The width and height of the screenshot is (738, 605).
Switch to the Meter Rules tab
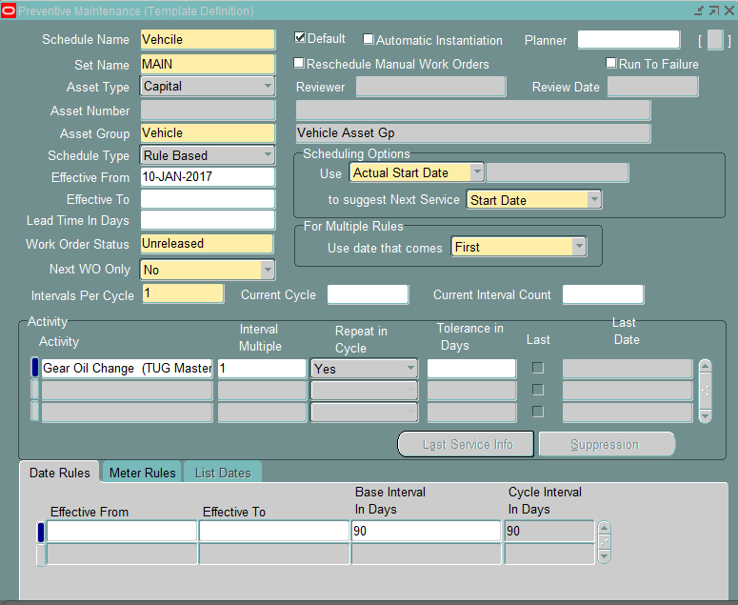tap(142, 473)
